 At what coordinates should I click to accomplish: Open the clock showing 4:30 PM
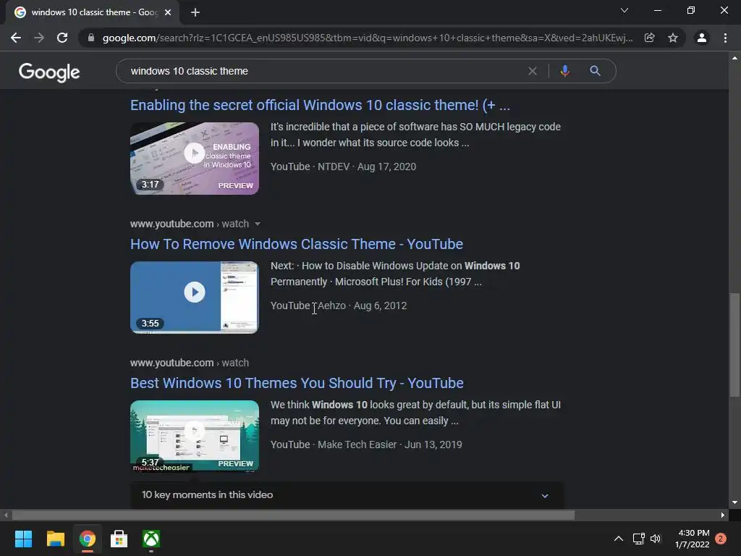click(692, 539)
